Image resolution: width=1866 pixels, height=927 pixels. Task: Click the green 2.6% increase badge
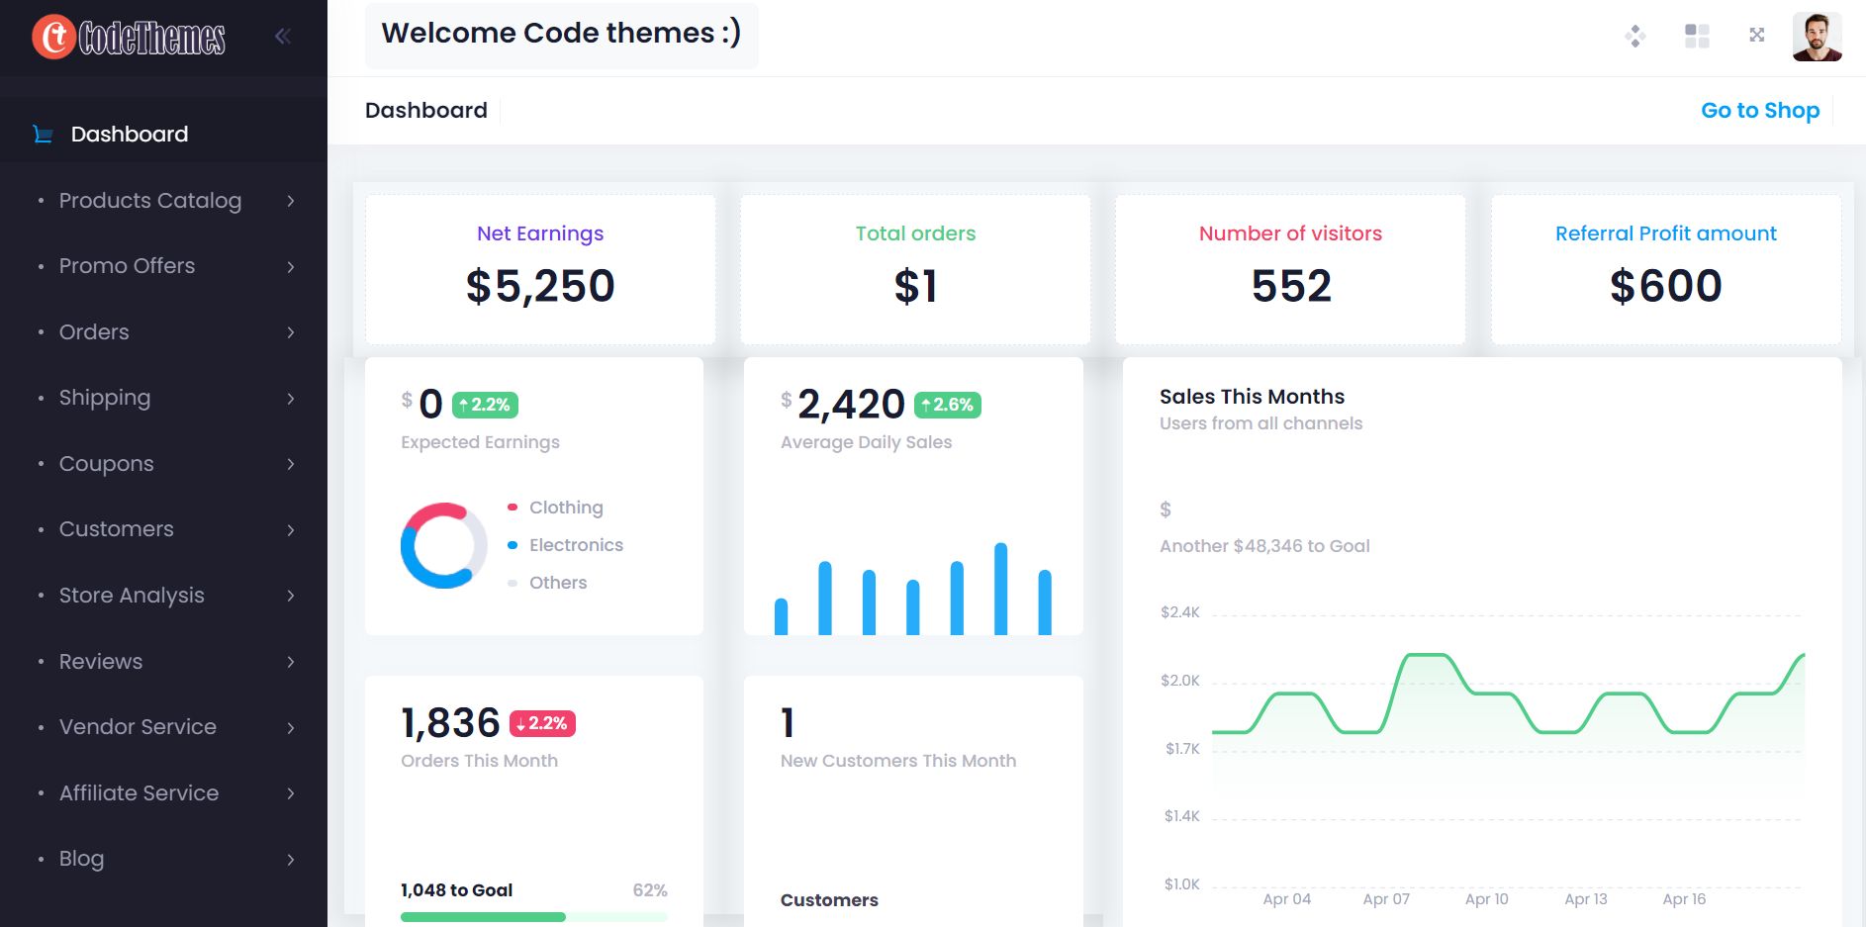947,405
